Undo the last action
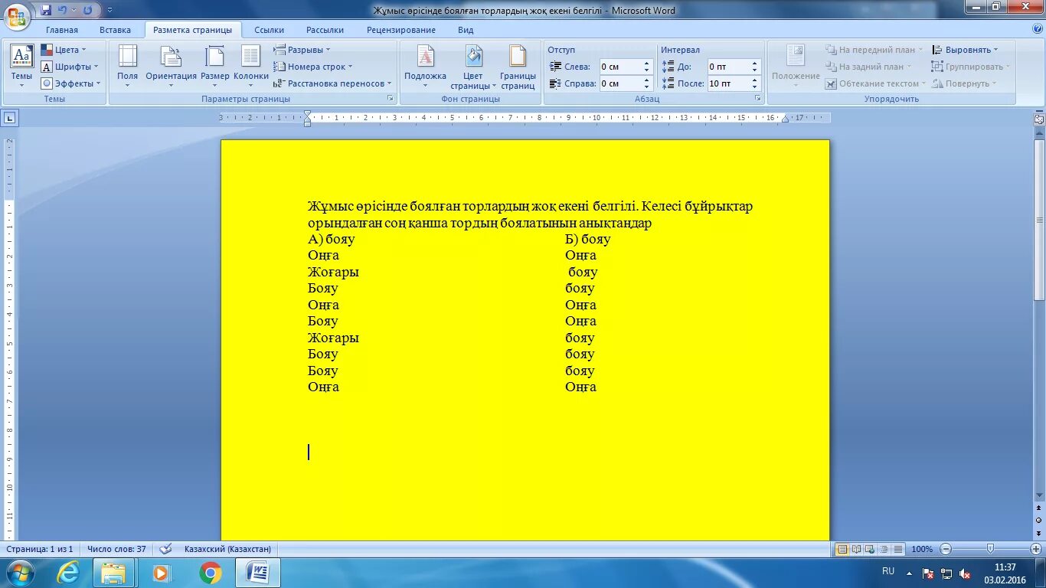The image size is (1046, 588). (63, 10)
